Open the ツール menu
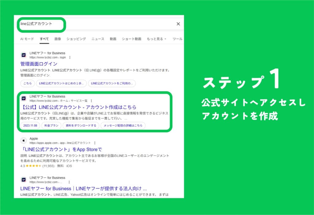 pyautogui.click(x=177, y=39)
